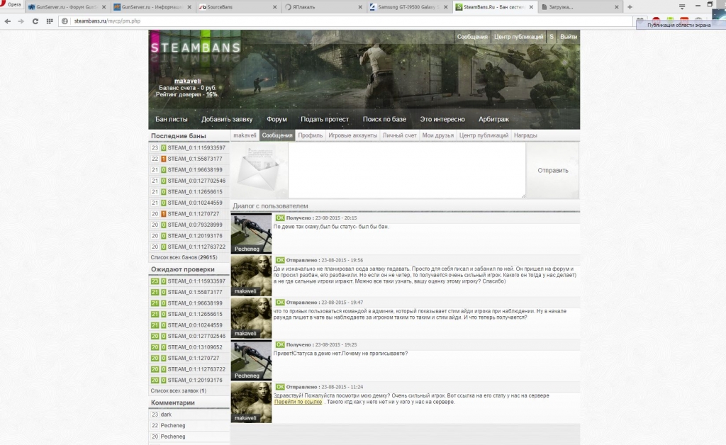Image resolution: width=726 pixels, height=445 pixels.
Task: Click Pecheneg avatar on 20:15 message
Action: point(252,233)
